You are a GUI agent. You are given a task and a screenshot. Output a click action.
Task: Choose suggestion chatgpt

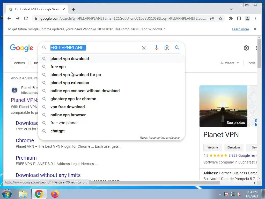111,131
